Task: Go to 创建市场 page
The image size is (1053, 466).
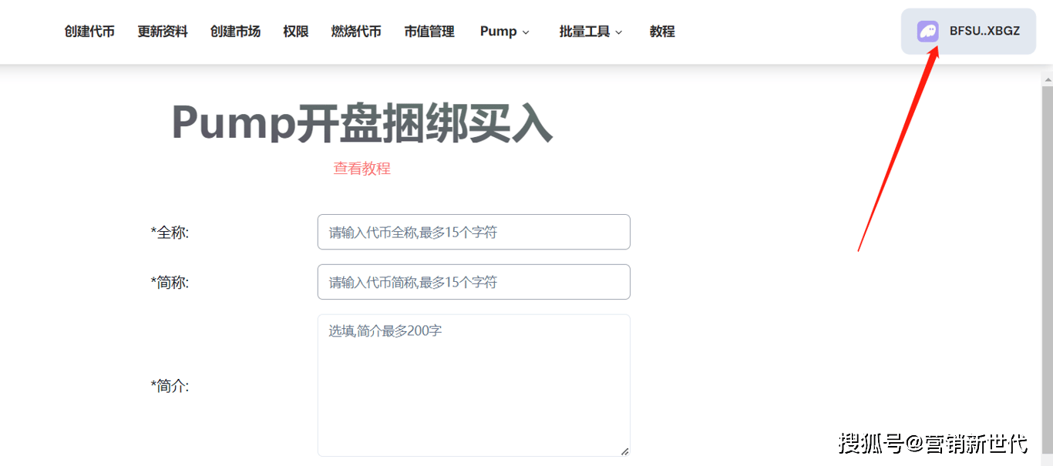Action: [x=235, y=32]
